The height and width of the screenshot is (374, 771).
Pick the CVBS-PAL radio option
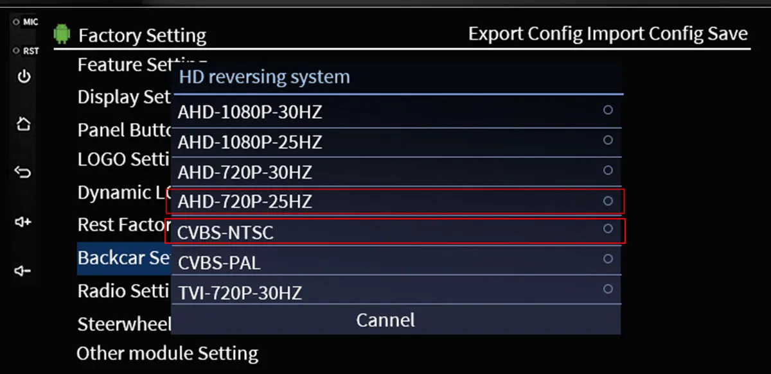coord(608,259)
